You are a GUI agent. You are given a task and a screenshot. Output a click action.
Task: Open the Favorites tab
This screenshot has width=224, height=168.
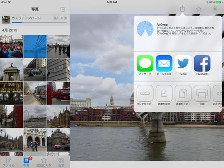pyautogui.click(x=44, y=162)
